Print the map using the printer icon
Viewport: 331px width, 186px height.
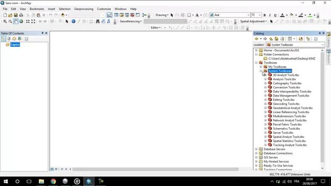[x=21, y=15]
